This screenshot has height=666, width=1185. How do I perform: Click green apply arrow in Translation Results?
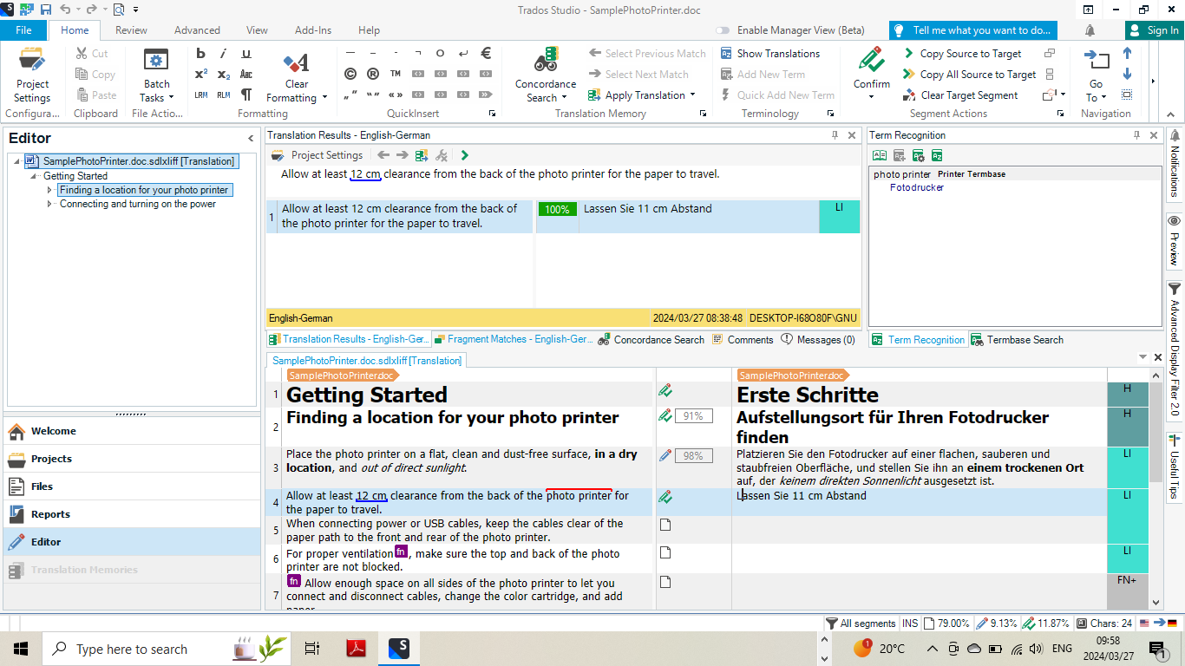(465, 155)
